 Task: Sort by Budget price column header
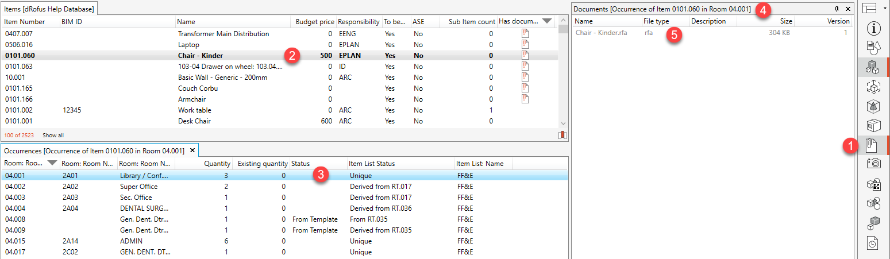point(314,22)
